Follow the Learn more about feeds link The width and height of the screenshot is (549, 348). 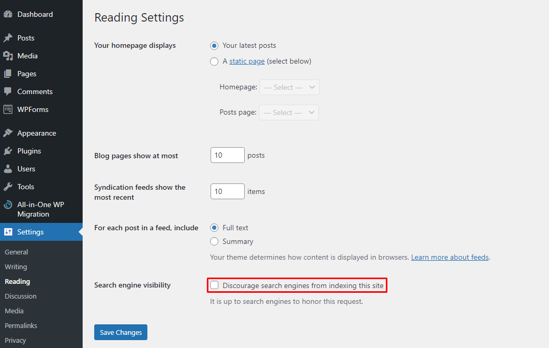click(450, 257)
